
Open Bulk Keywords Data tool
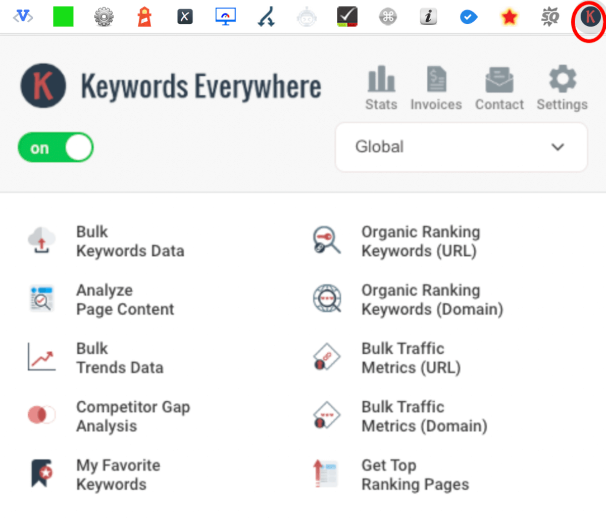point(130,241)
